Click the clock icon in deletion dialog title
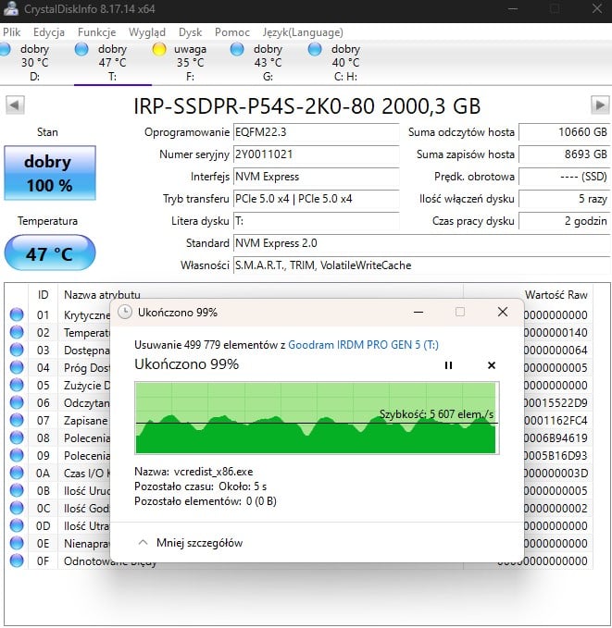612x628 pixels. coord(125,312)
